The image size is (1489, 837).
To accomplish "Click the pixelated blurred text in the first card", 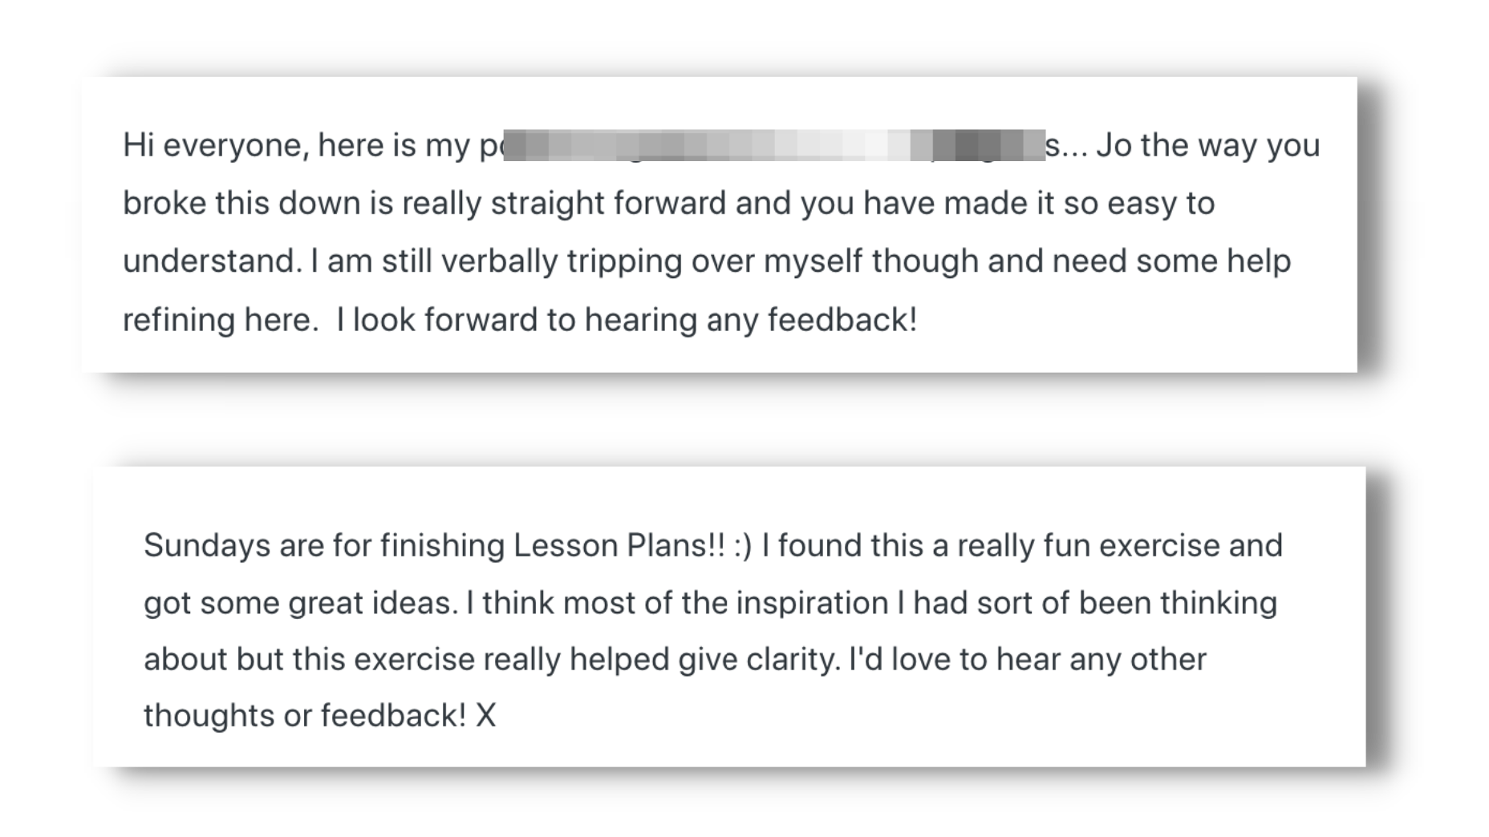I will [x=774, y=145].
